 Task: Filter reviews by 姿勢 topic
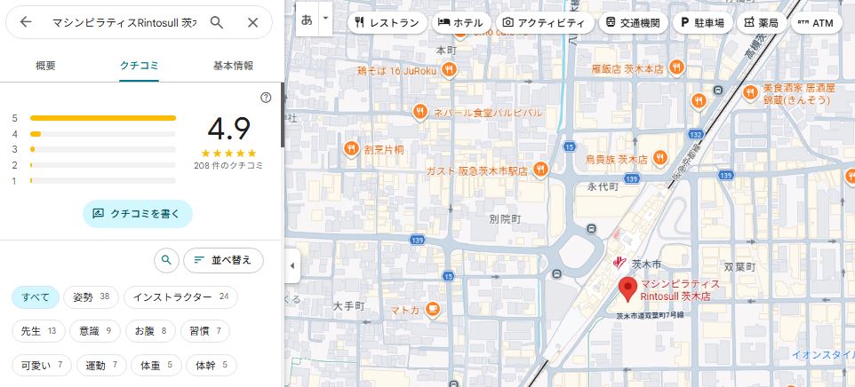[92, 296]
